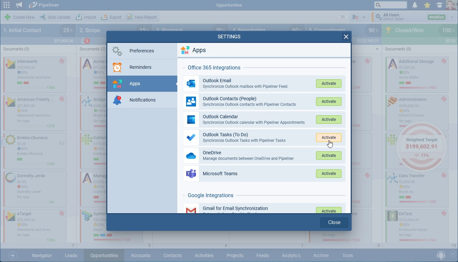The width and height of the screenshot is (458, 262).
Task: Click the Outlook Email app icon
Action: point(191,84)
